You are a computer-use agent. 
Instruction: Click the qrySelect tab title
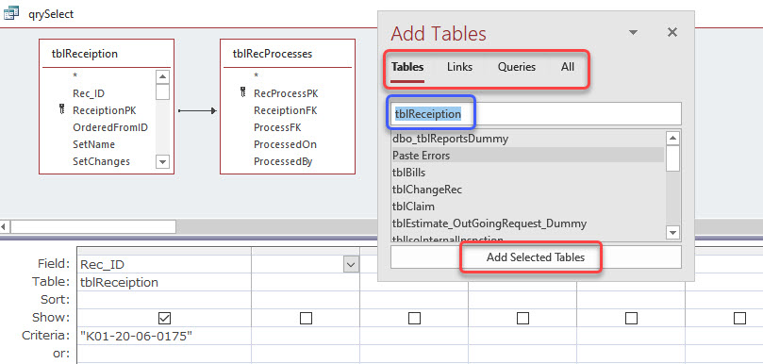51,14
